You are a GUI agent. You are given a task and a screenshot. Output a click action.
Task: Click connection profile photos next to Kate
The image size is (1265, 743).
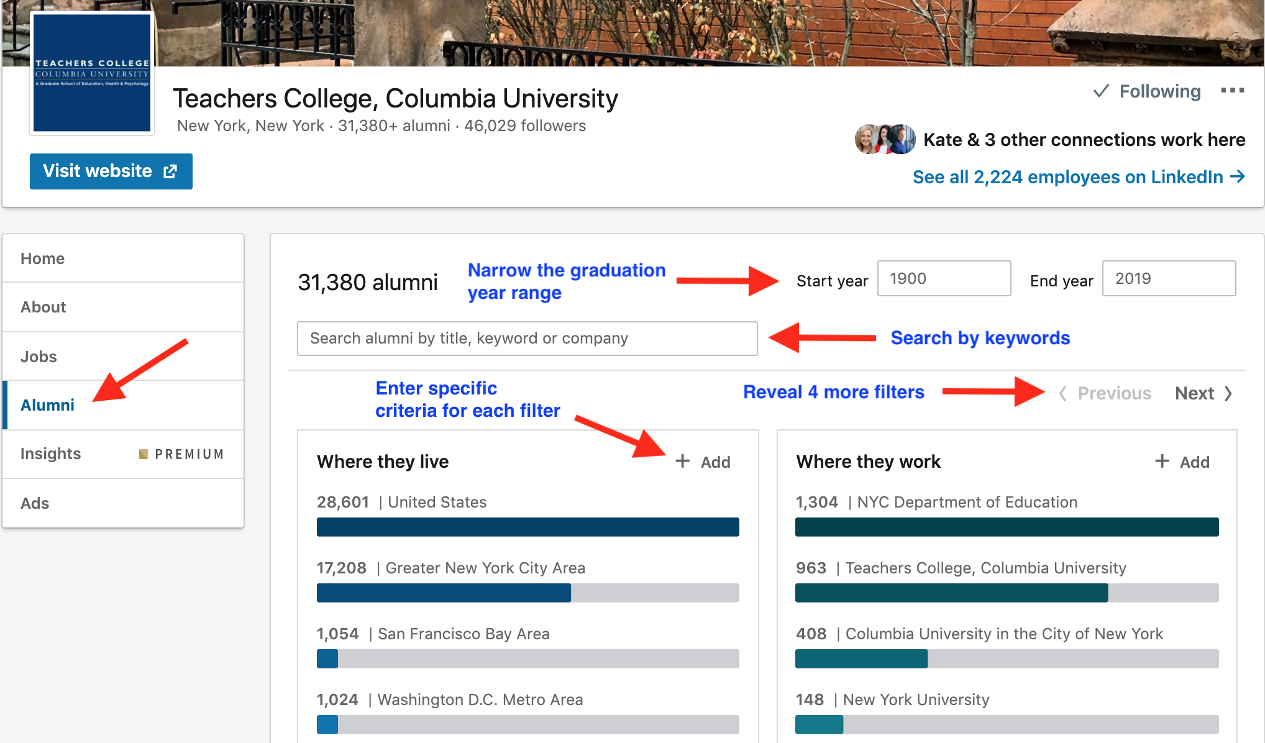885,139
